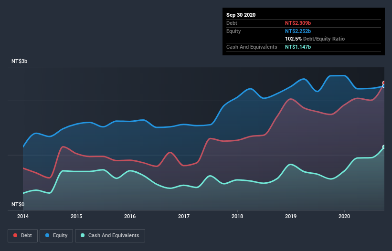Click the Equity label in the tooltip

(x=233, y=31)
